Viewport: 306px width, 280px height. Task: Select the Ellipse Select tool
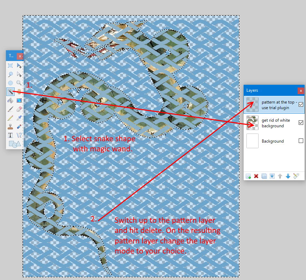pyautogui.click(x=10, y=83)
